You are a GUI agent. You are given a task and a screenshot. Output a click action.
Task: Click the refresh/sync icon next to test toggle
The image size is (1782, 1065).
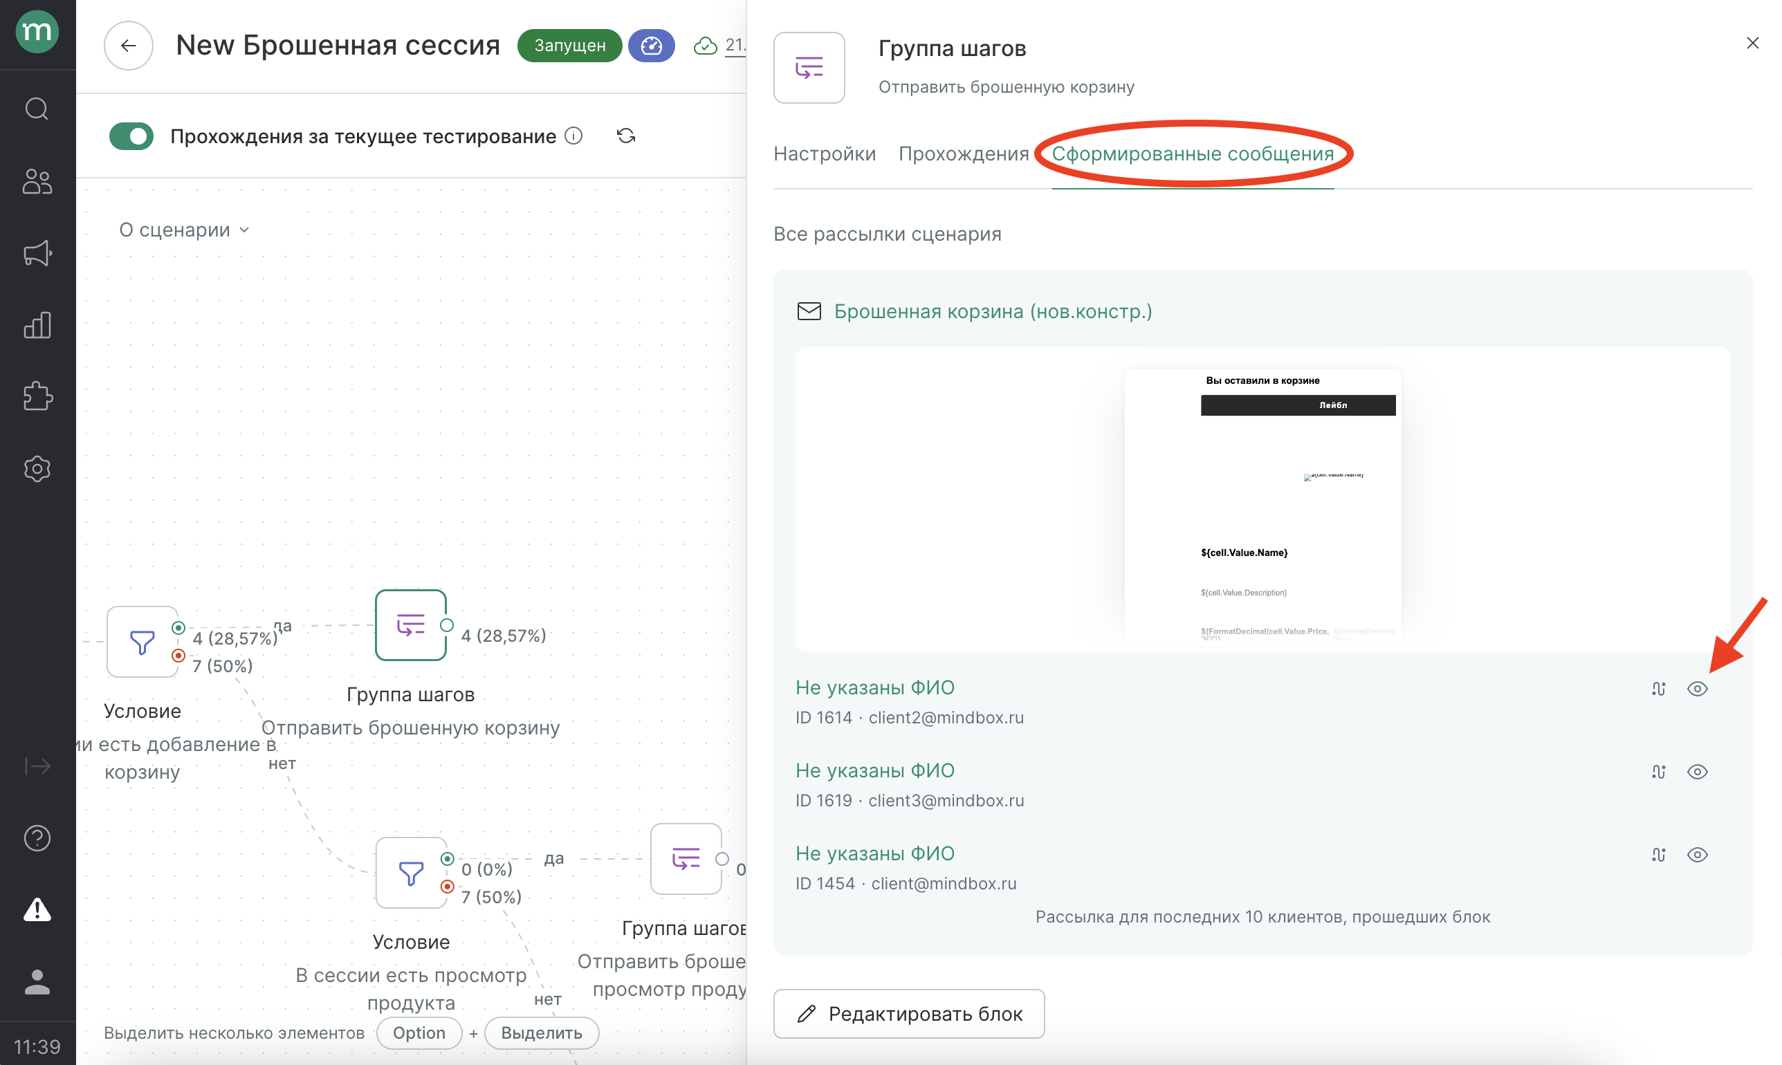tap(627, 137)
